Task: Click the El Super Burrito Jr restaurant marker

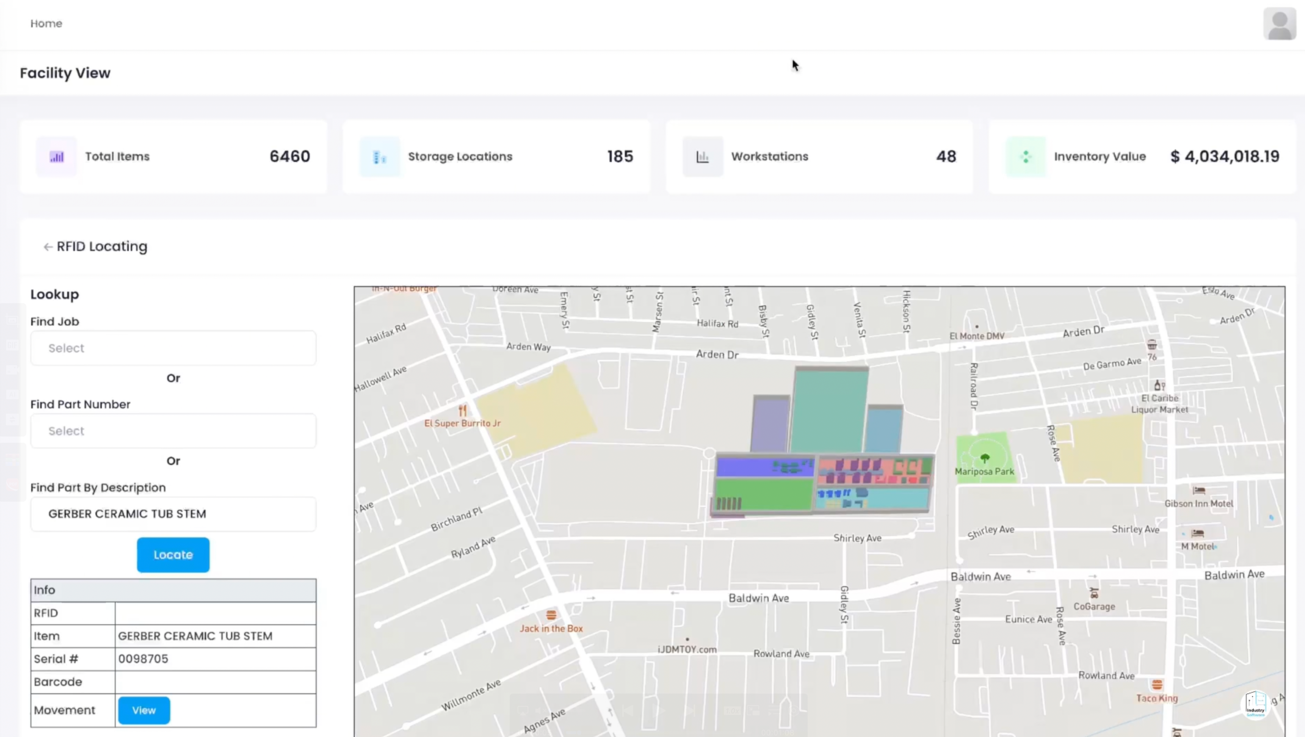Action: [x=462, y=410]
